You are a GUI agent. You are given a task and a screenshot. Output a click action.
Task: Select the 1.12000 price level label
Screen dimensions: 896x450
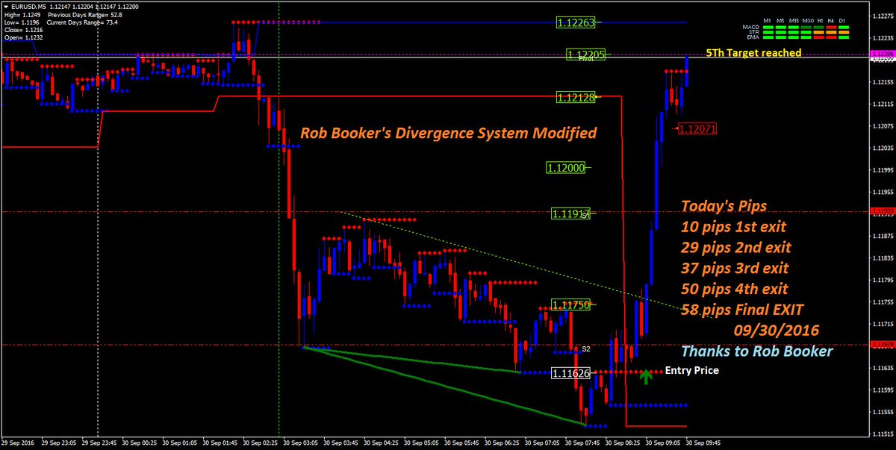coord(565,169)
